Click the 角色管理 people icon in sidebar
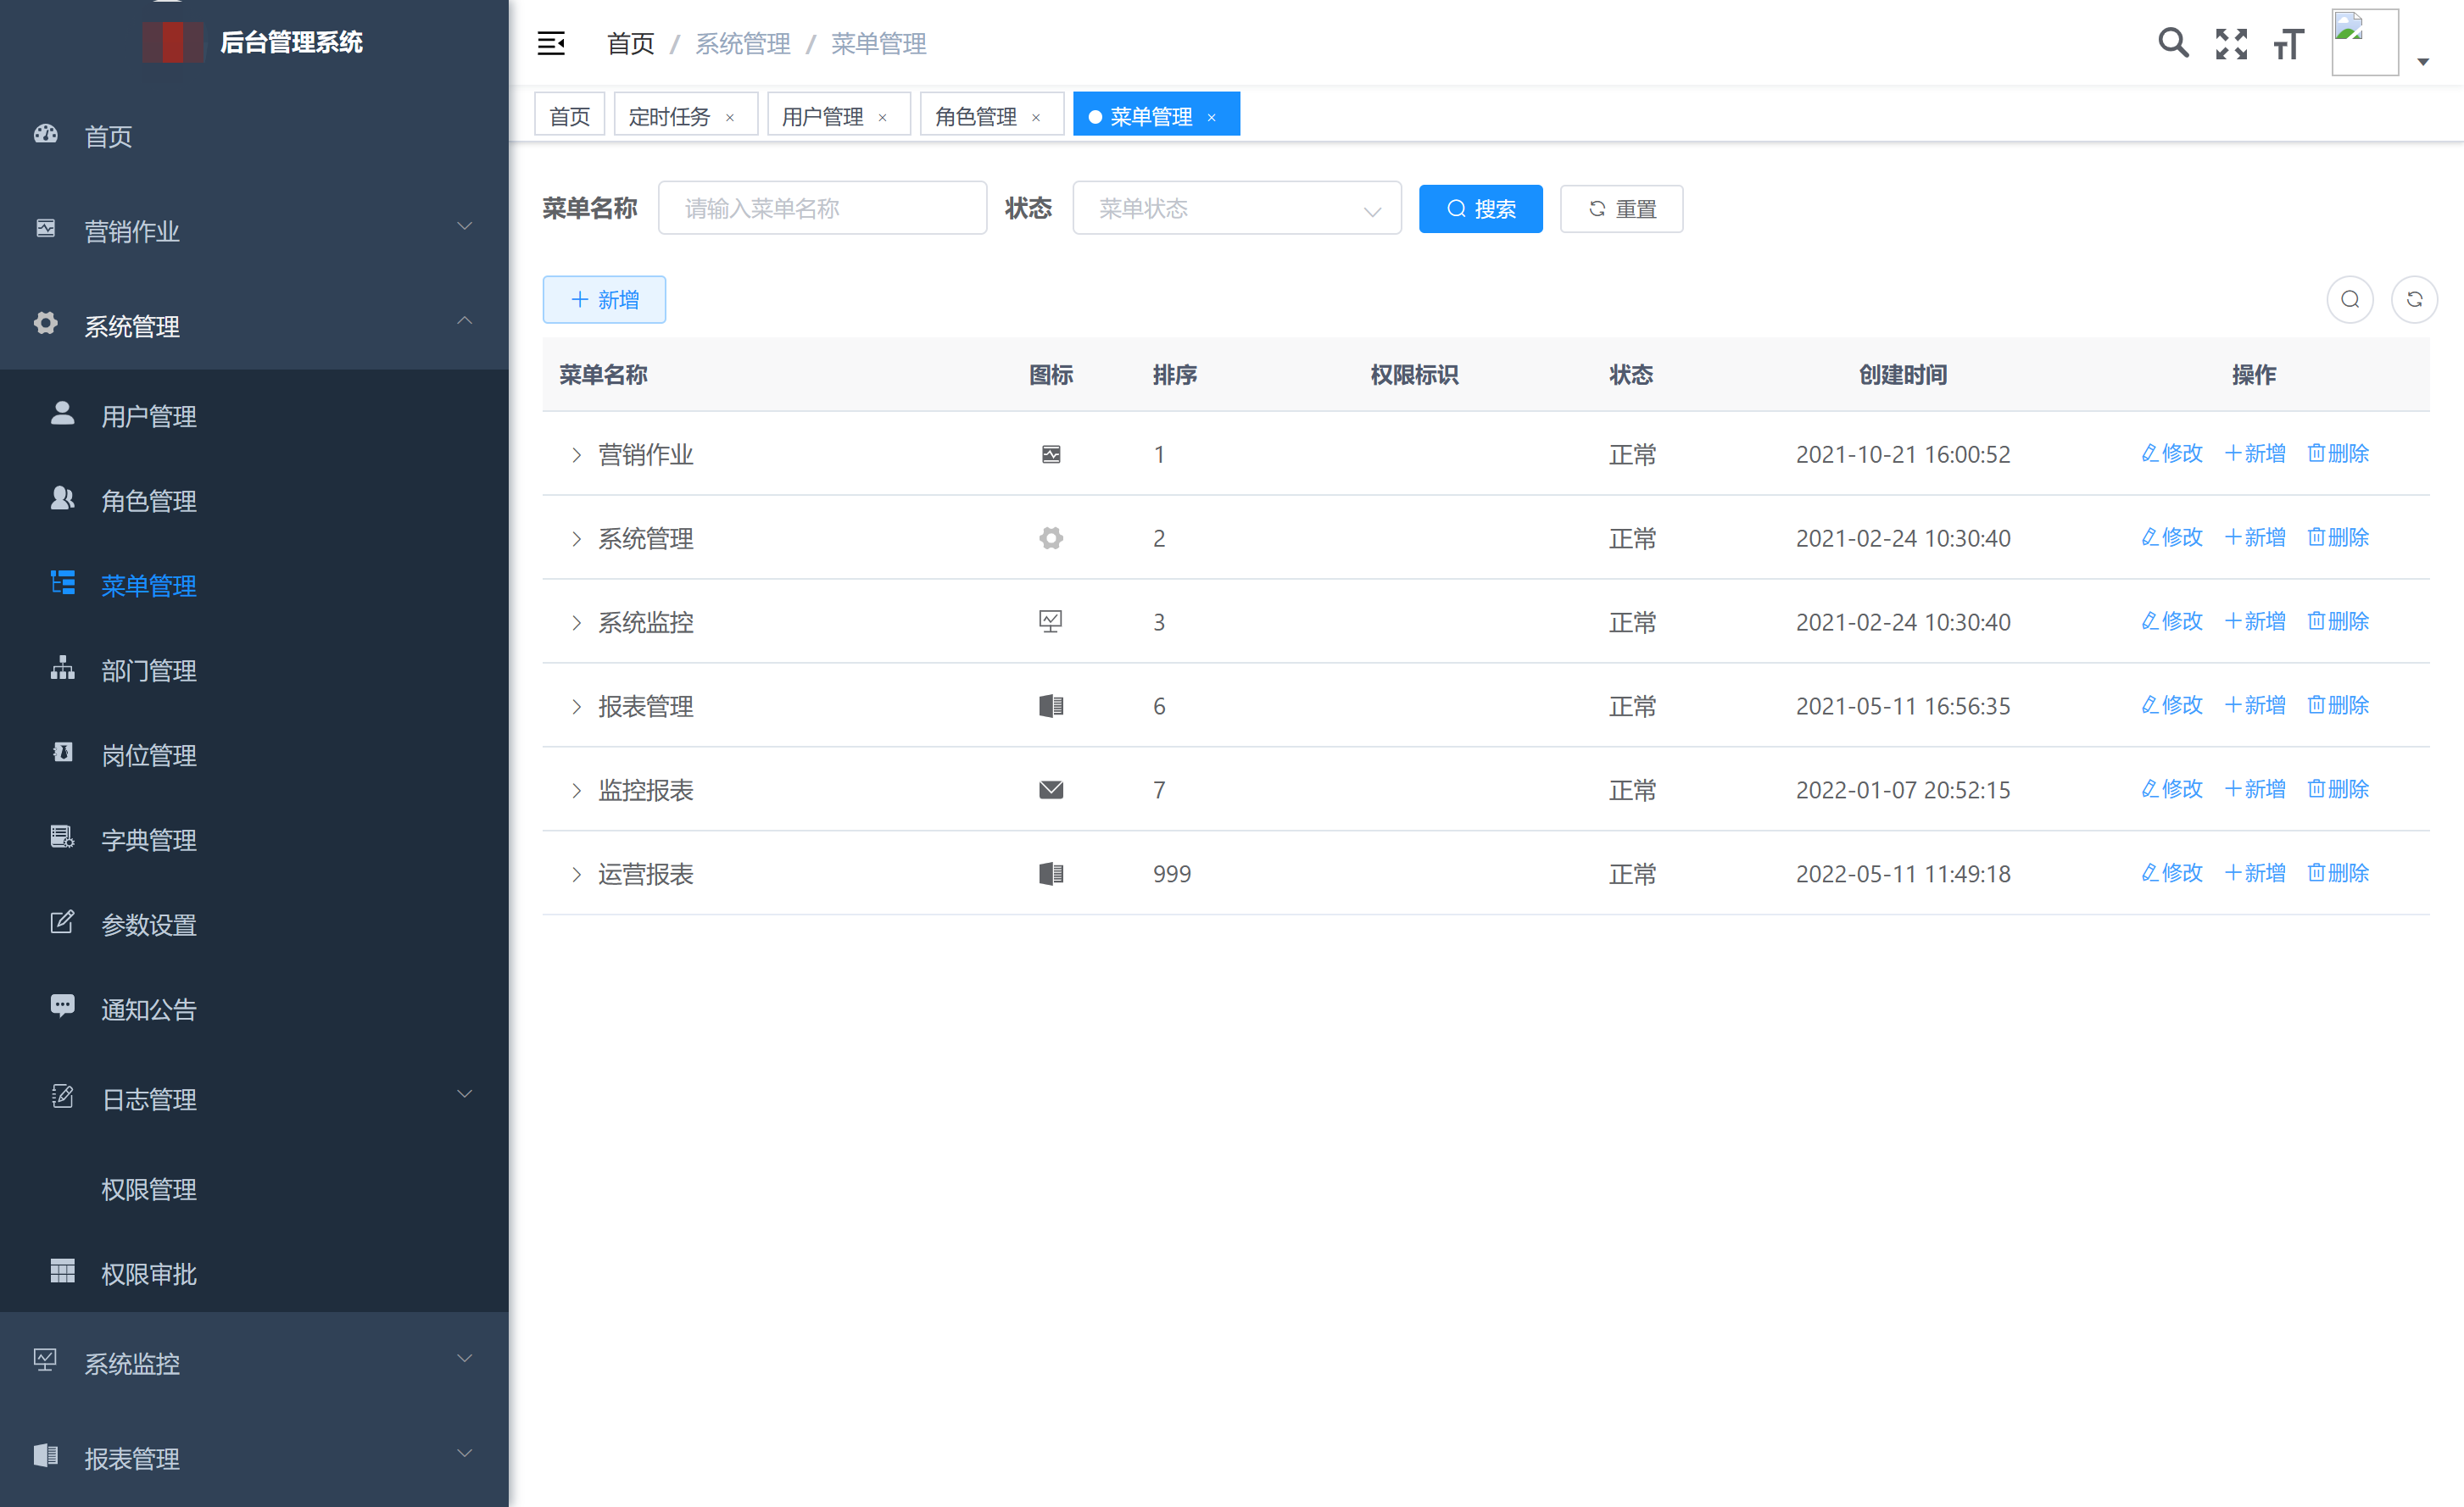Image resolution: width=2464 pixels, height=1507 pixels. [x=62, y=498]
